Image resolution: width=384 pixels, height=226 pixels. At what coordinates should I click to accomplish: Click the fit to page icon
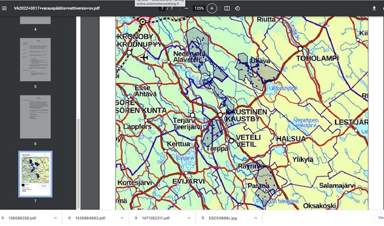pos(227,8)
